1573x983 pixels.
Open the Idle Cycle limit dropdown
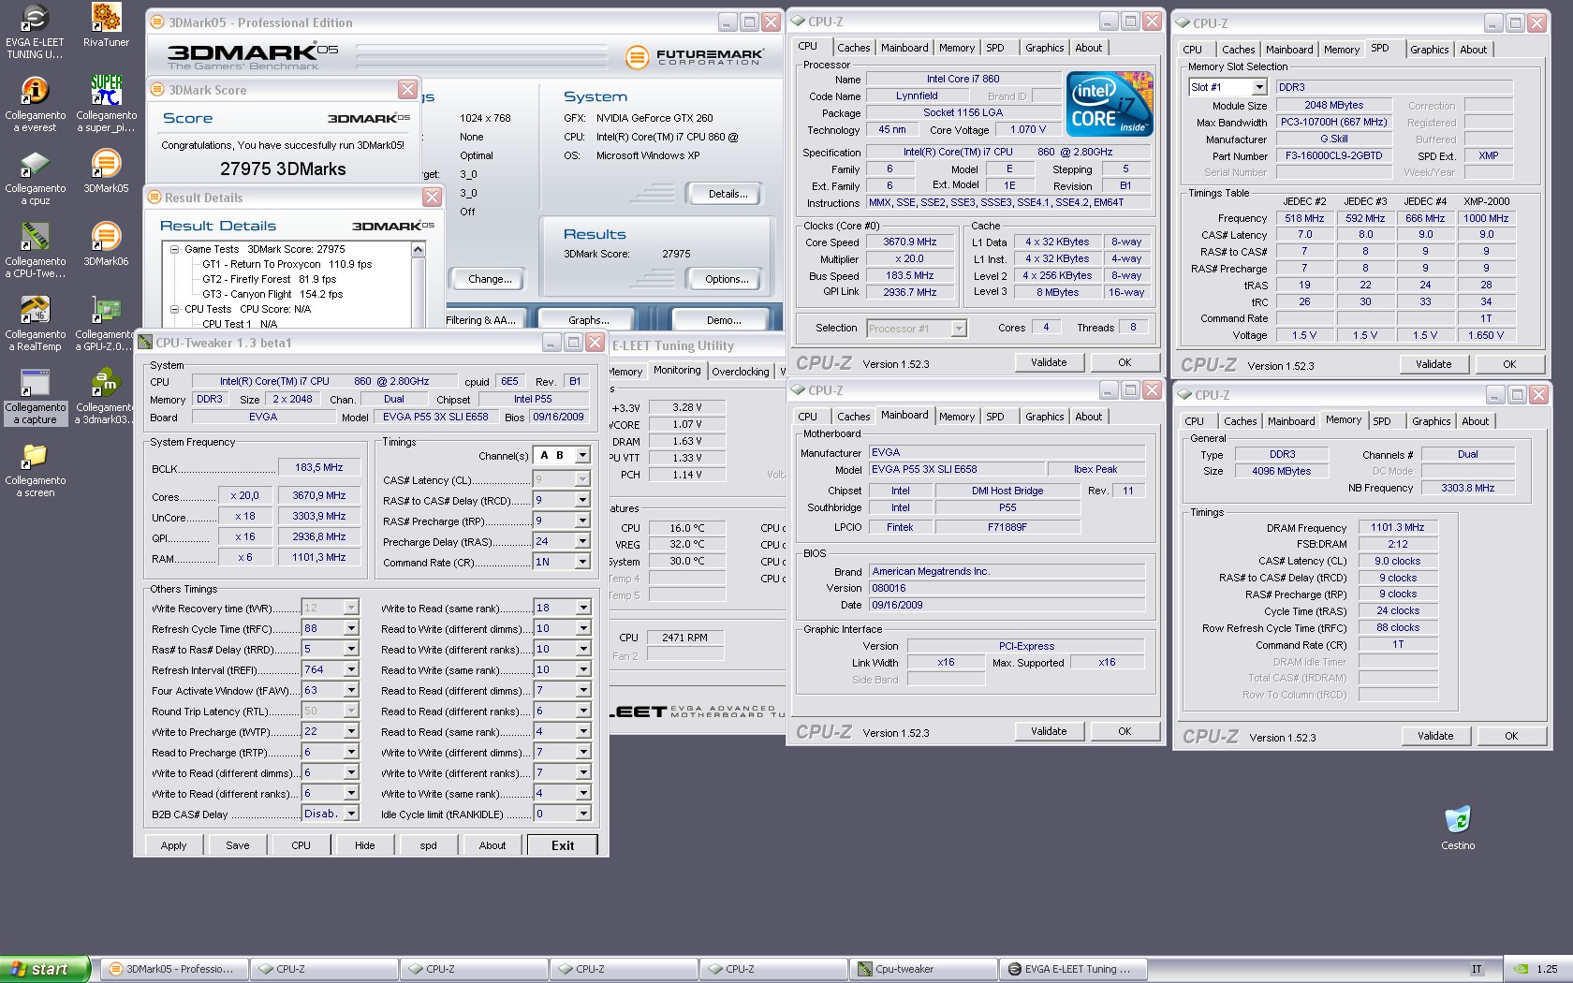pyautogui.click(x=582, y=814)
